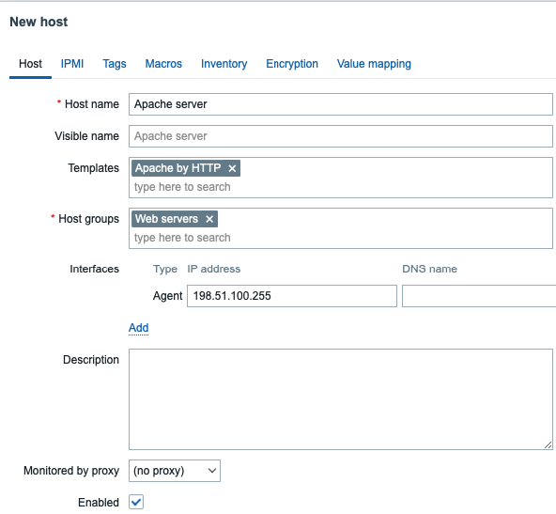556x514 pixels.
Task: Click inside the Description text area
Action: coord(341,399)
